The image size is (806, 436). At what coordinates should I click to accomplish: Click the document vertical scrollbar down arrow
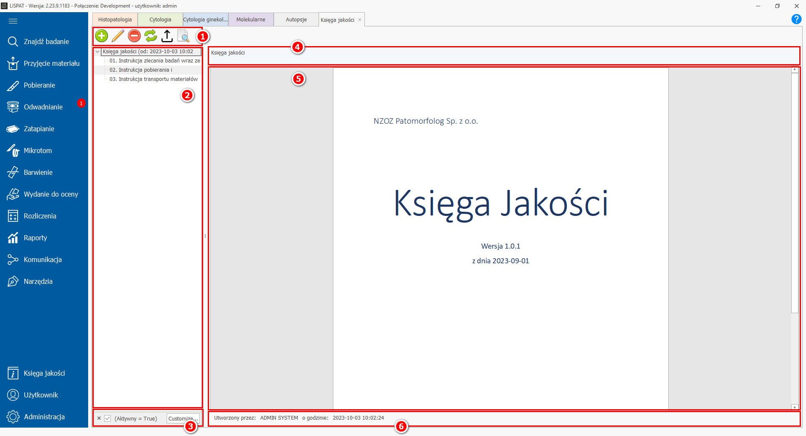click(795, 407)
